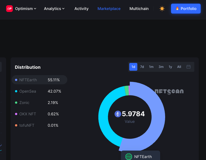Click the 5.9784 total value

coord(133,114)
